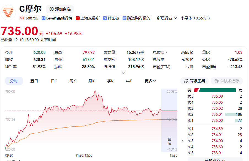Click the 总市值 value 3455亿

click(187, 52)
